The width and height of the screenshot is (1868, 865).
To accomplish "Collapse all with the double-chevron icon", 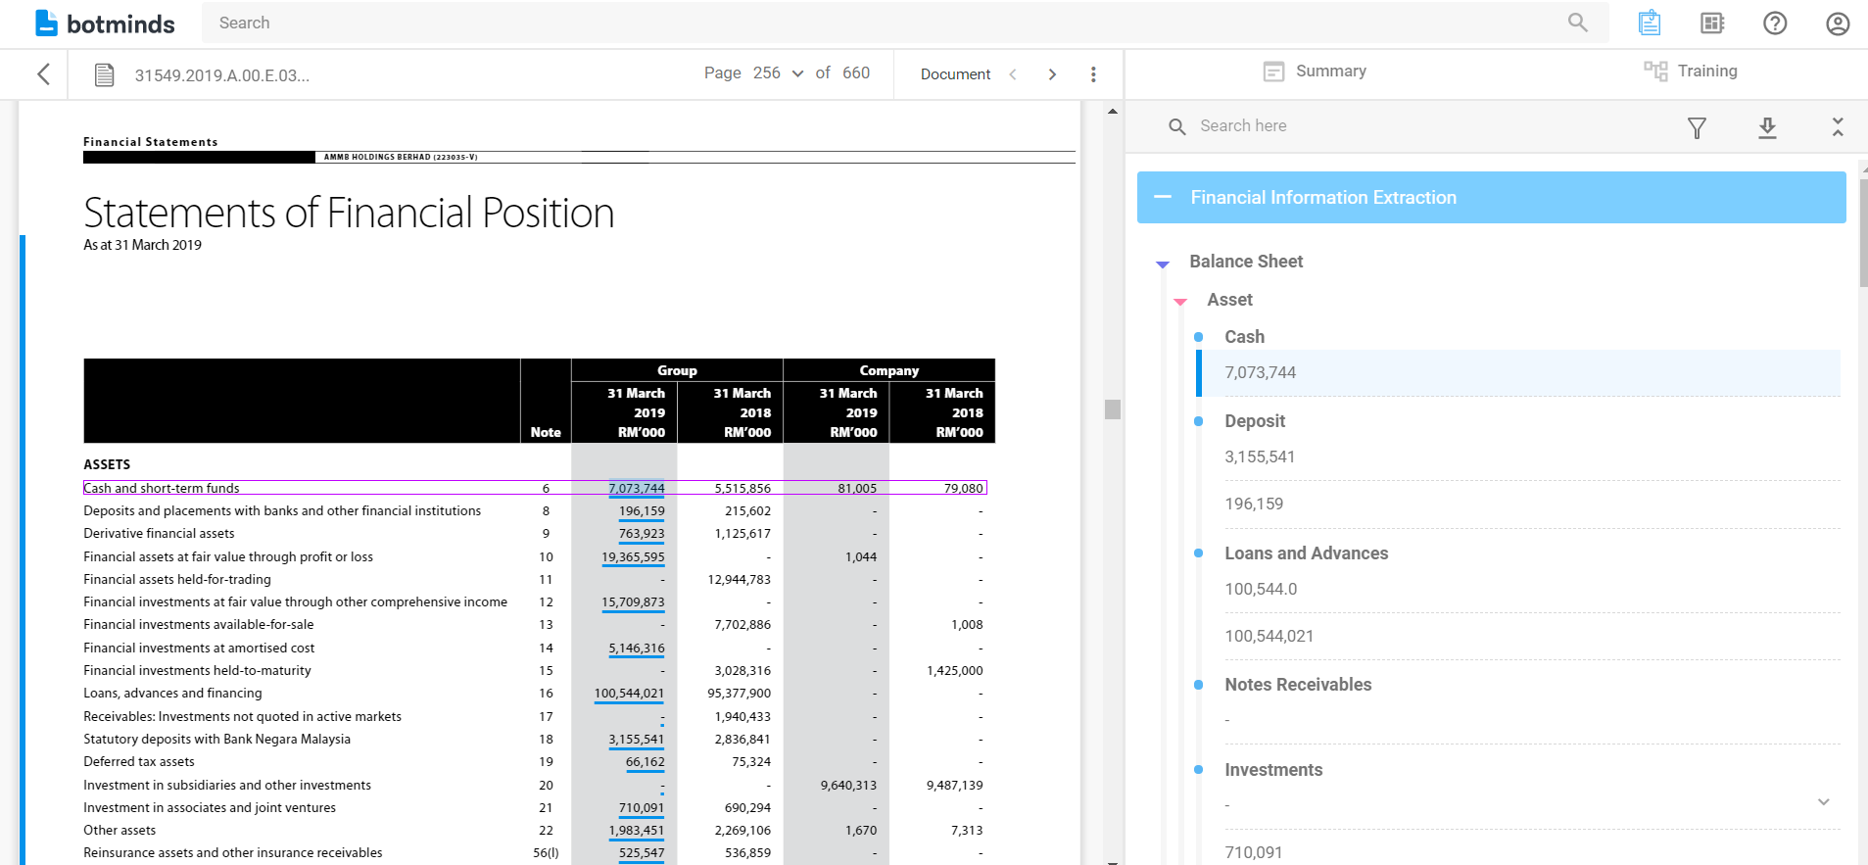I will 1838,126.
